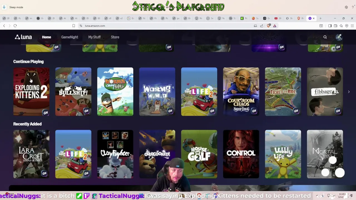Screen dimensions: 356x200
Task: Open House of Golf 2 tile
Action: (199, 154)
